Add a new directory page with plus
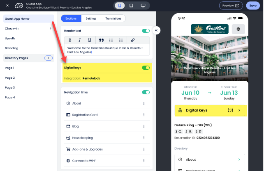Image resolution: width=264 pixels, height=171 pixels. point(49,58)
